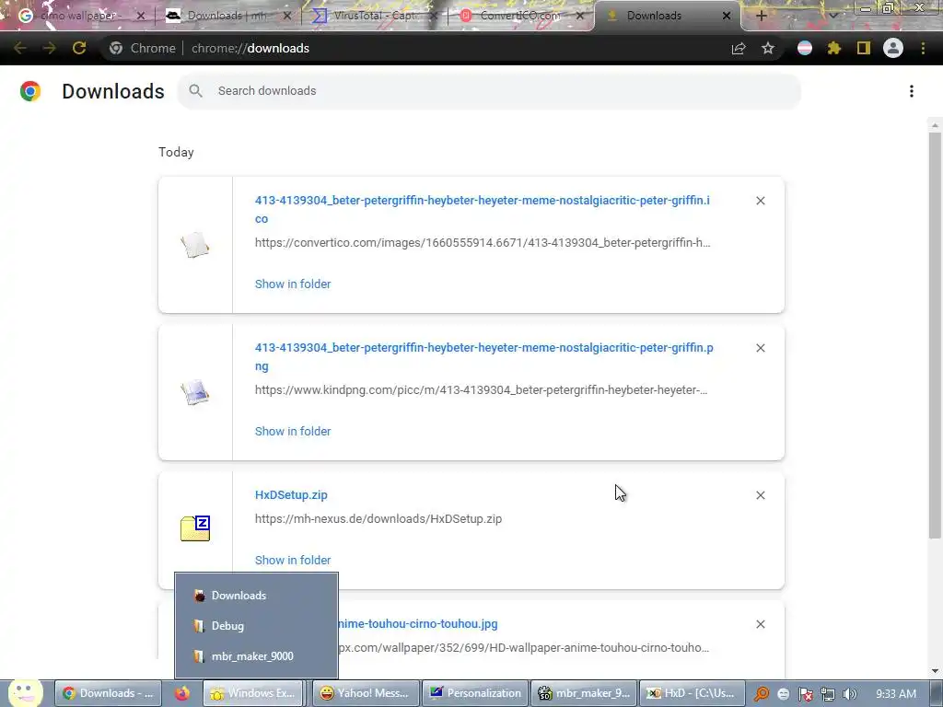Click the scrollbar down arrow
This screenshot has height=707, width=943.
coord(935,671)
